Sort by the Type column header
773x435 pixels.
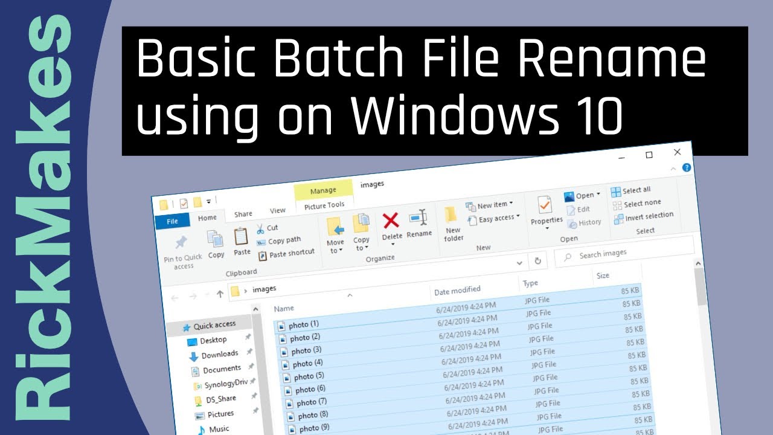click(x=530, y=283)
